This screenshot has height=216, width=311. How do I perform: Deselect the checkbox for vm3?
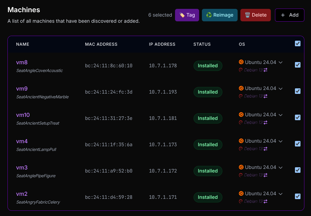pyautogui.click(x=297, y=170)
